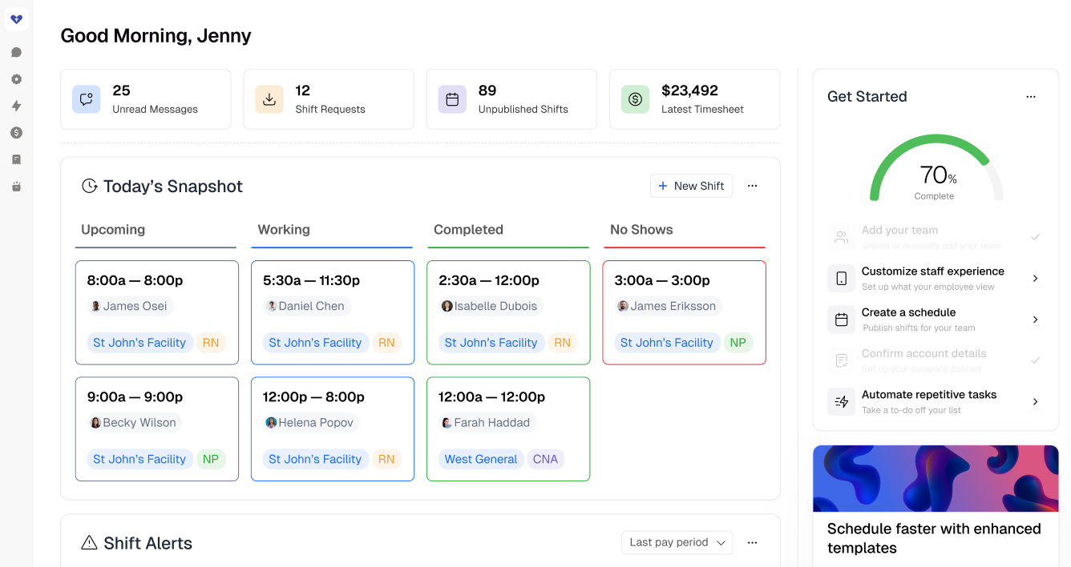Image resolution: width=1071 pixels, height=567 pixels.
Task: Open the 3:00a — 3:00p no-show shift card
Action: (684, 312)
